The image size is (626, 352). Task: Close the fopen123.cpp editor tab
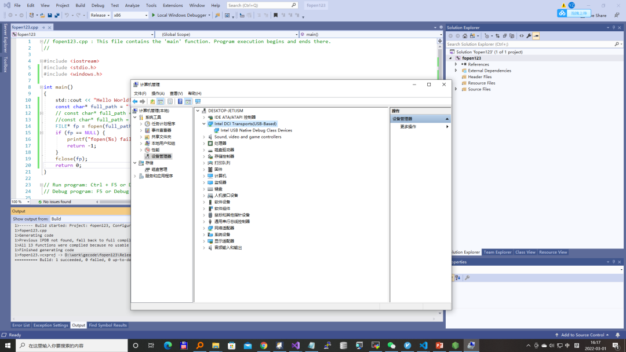click(49, 28)
